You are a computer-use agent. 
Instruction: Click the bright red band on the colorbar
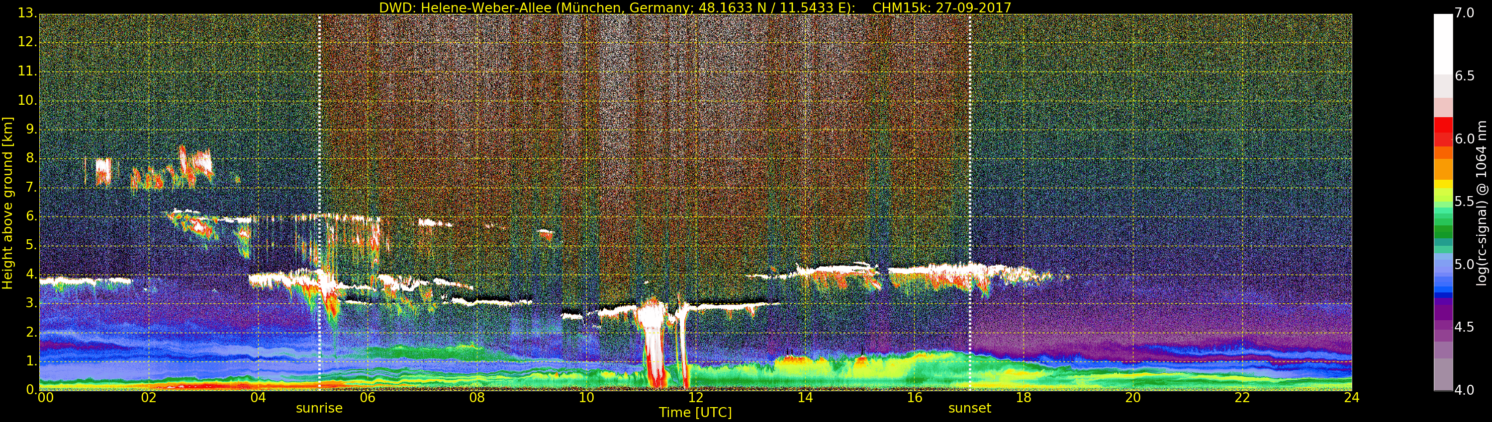(1443, 126)
